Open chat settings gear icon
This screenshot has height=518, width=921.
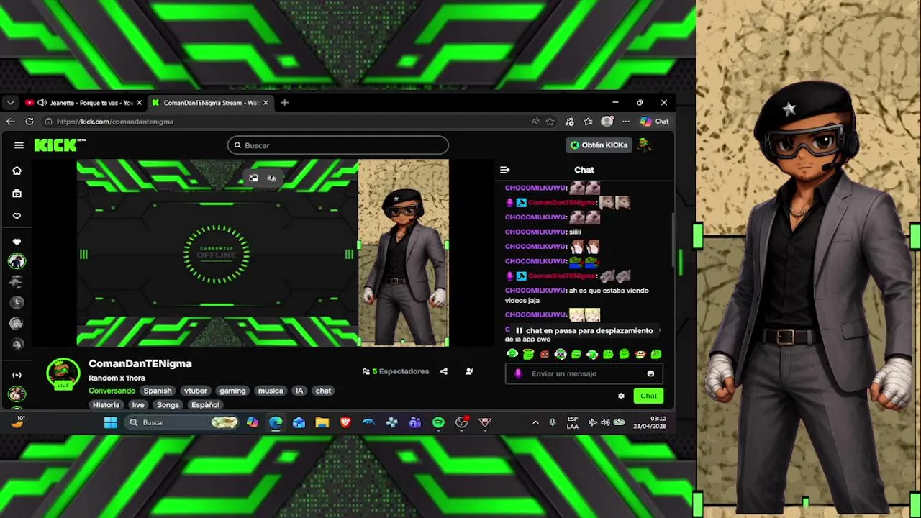pos(621,396)
